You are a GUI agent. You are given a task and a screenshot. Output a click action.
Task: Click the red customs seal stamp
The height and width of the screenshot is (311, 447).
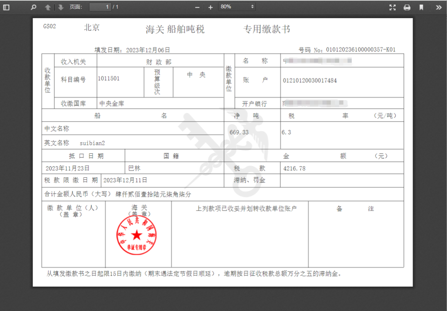click(x=137, y=235)
